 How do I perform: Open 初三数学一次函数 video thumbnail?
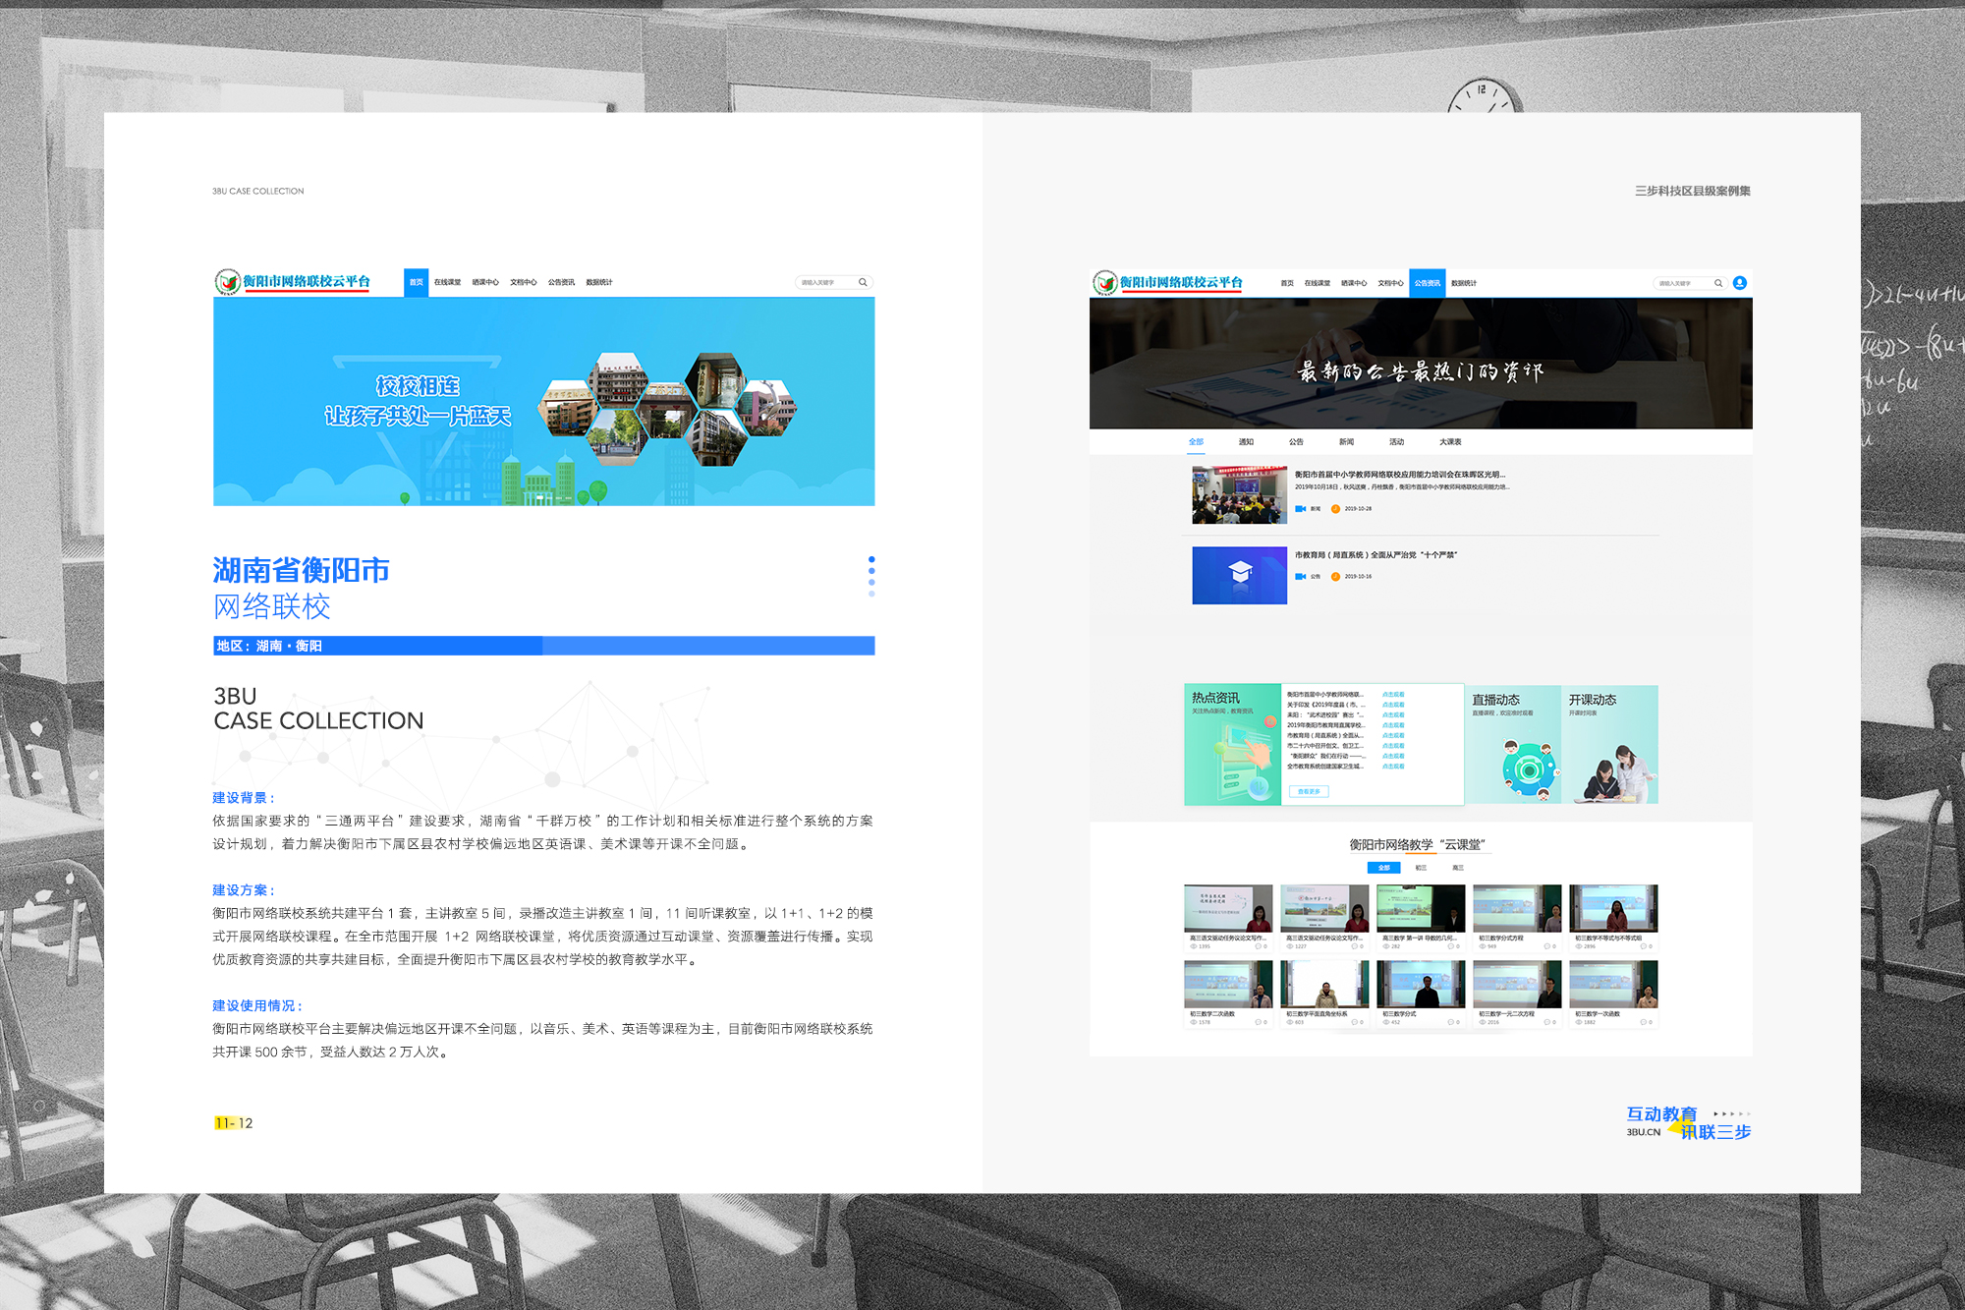coord(1613,984)
